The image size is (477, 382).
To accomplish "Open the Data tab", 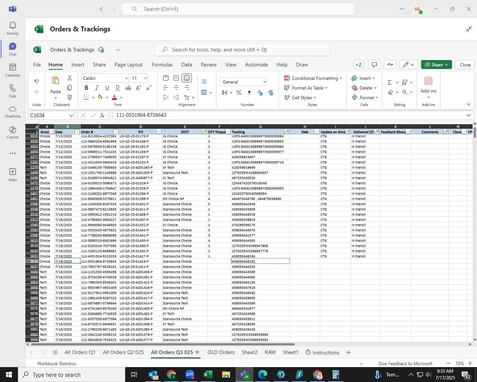I will point(187,65).
